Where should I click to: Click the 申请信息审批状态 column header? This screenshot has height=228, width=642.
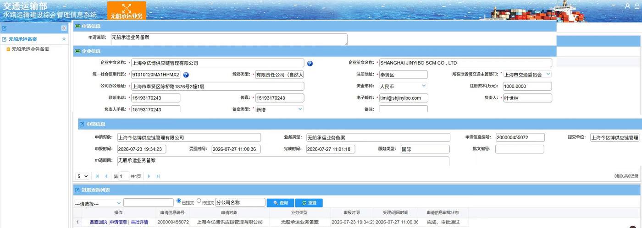443,212
